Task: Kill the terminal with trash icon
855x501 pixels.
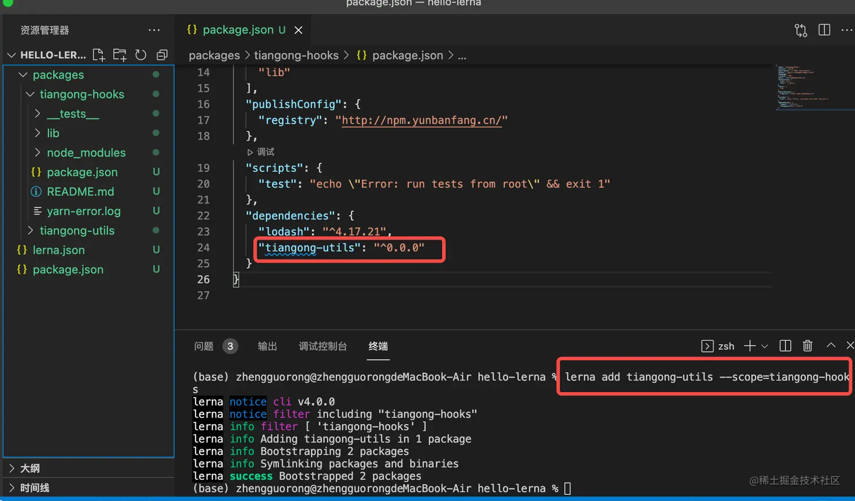Action: tap(807, 346)
